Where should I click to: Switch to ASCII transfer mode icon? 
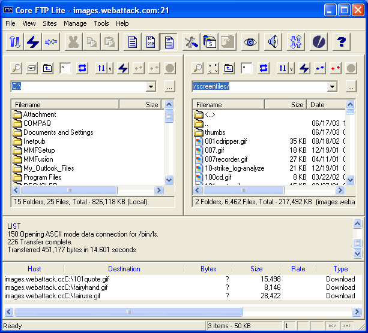tap(132, 42)
